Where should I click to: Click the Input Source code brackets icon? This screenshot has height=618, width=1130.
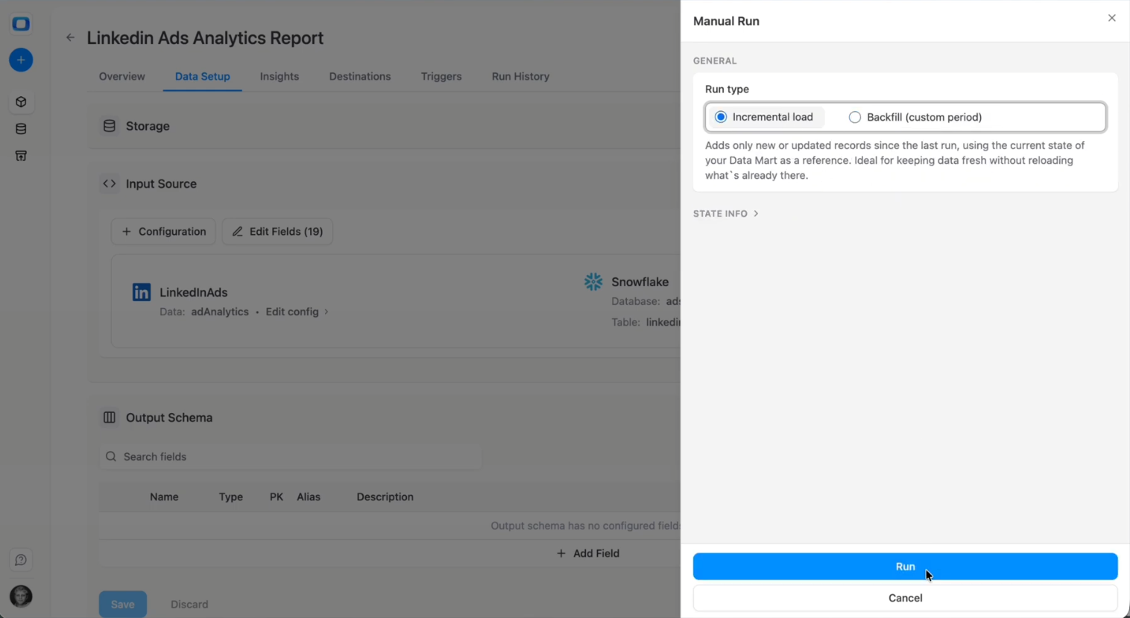pos(109,183)
